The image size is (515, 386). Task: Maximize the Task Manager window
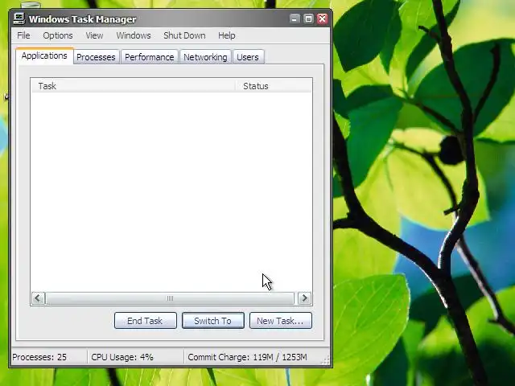(308, 18)
